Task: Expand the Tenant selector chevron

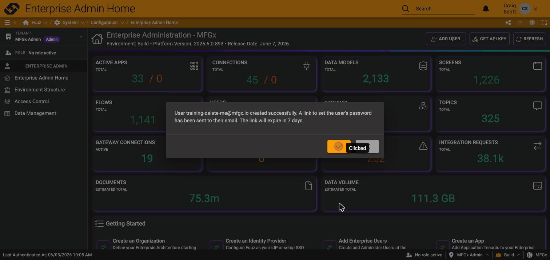Action: coord(81,36)
